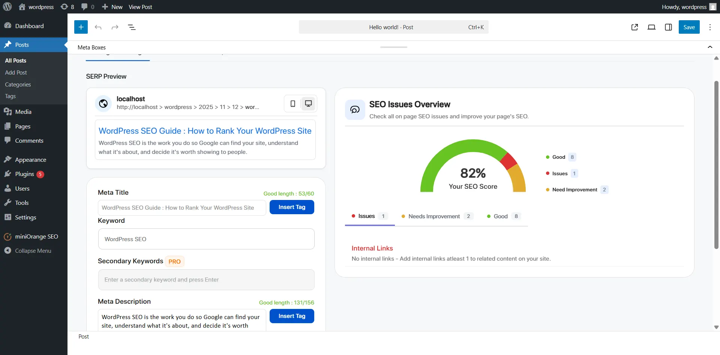The height and width of the screenshot is (355, 720).
Task: Click the vertical scrollbar thumb
Action: [x=716, y=165]
